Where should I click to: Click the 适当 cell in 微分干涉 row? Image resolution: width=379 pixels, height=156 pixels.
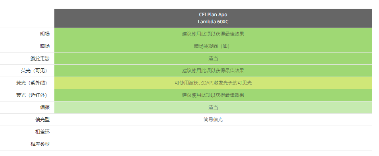(213, 58)
